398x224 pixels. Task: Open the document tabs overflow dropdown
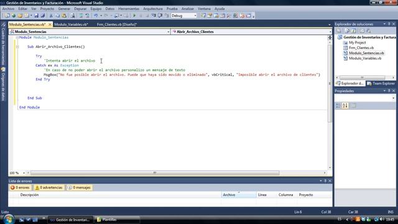point(330,25)
